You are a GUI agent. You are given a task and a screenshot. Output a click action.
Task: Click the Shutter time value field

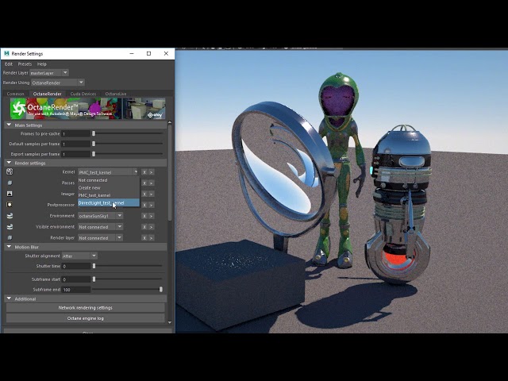click(x=76, y=266)
